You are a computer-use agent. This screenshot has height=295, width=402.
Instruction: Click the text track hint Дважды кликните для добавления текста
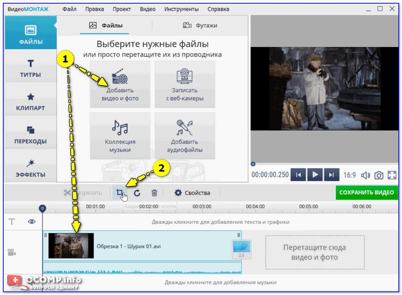tap(220, 222)
